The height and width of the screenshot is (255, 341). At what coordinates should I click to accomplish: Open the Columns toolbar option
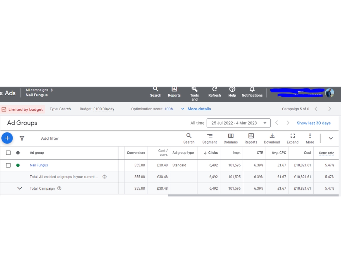(231, 138)
